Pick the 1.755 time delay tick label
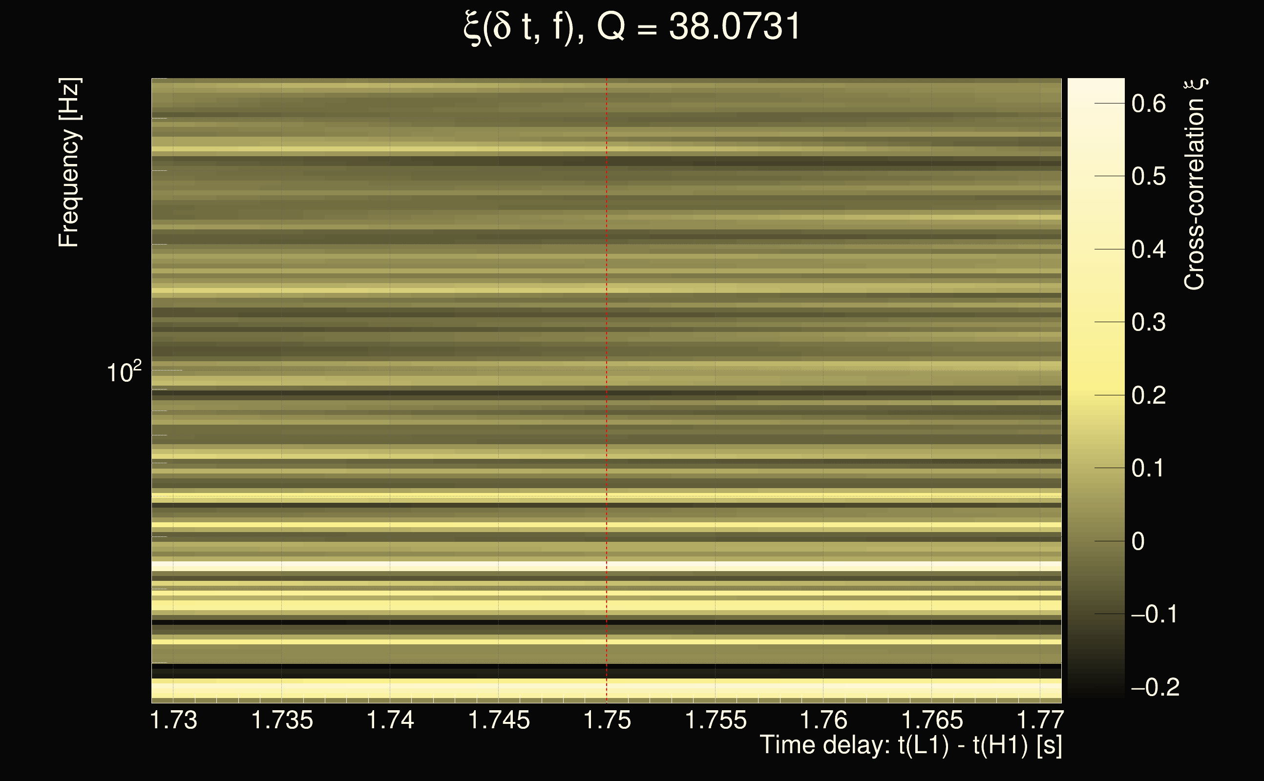1264x781 pixels. click(715, 720)
